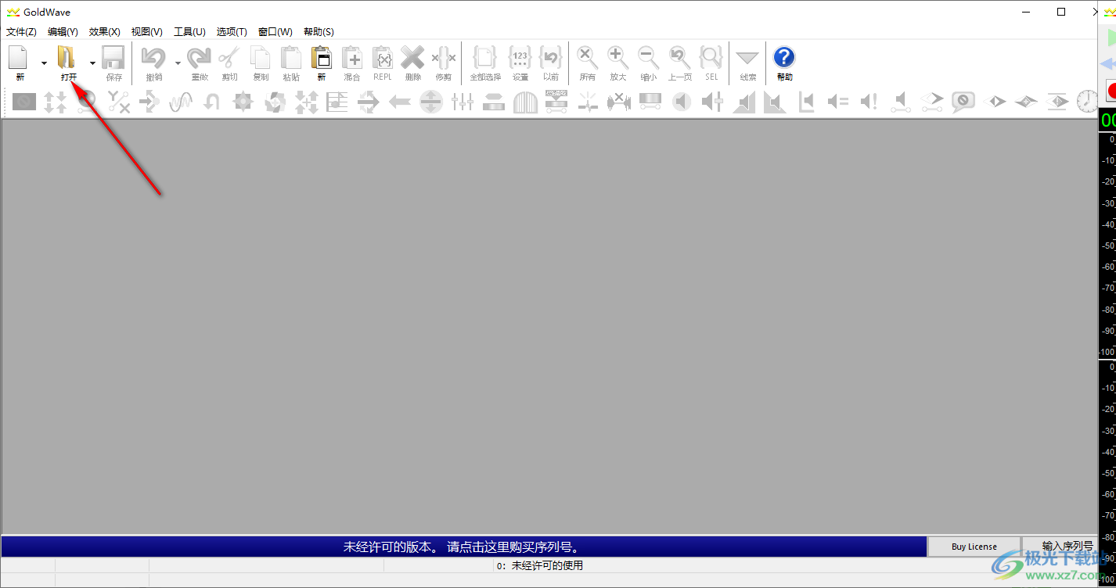Click the 缩小 zoom out magnifier

coord(649,58)
